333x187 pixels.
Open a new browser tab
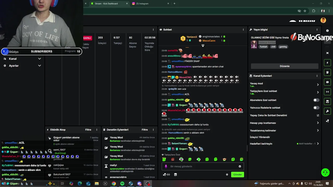tap(174, 4)
